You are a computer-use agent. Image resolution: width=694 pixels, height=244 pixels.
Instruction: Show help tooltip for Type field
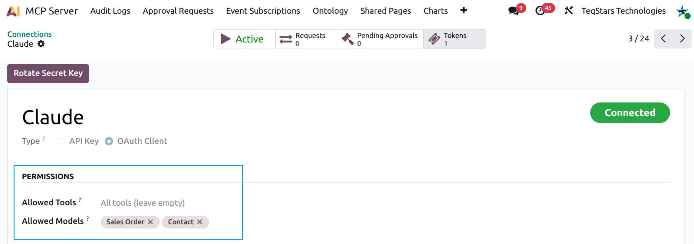(x=44, y=139)
